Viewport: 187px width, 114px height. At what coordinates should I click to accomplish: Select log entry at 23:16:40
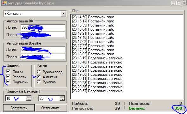click(x=93, y=38)
